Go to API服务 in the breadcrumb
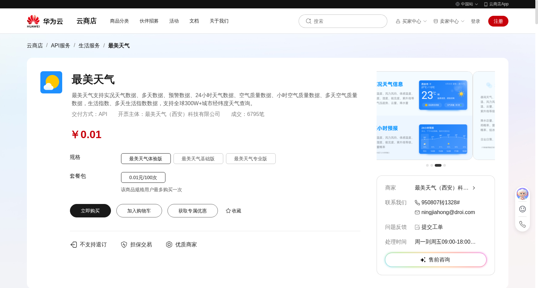This screenshot has width=538, height=288. (61, 45)
